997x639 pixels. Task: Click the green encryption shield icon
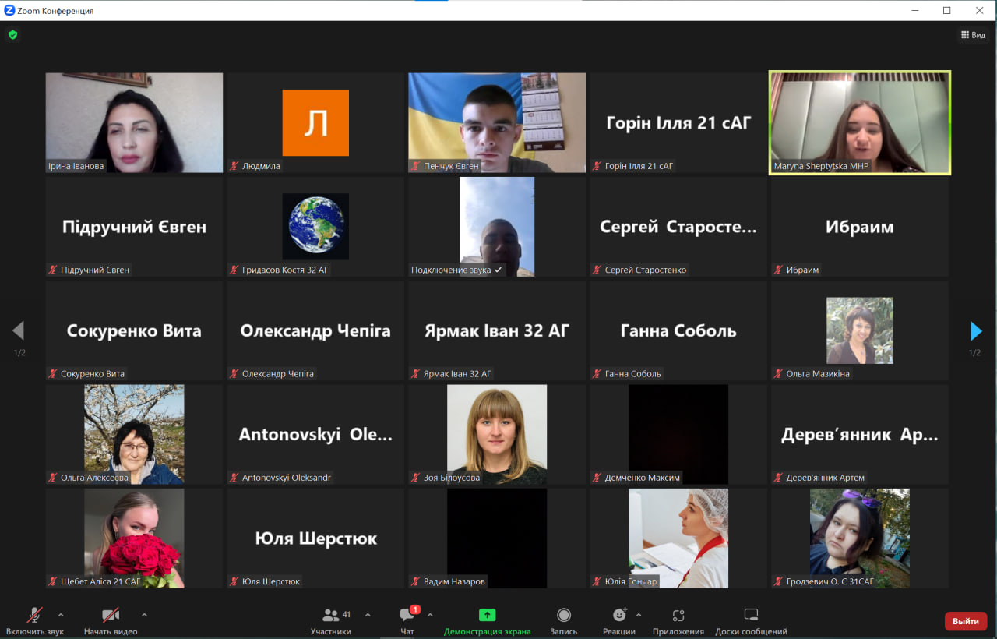click(12, 34)
